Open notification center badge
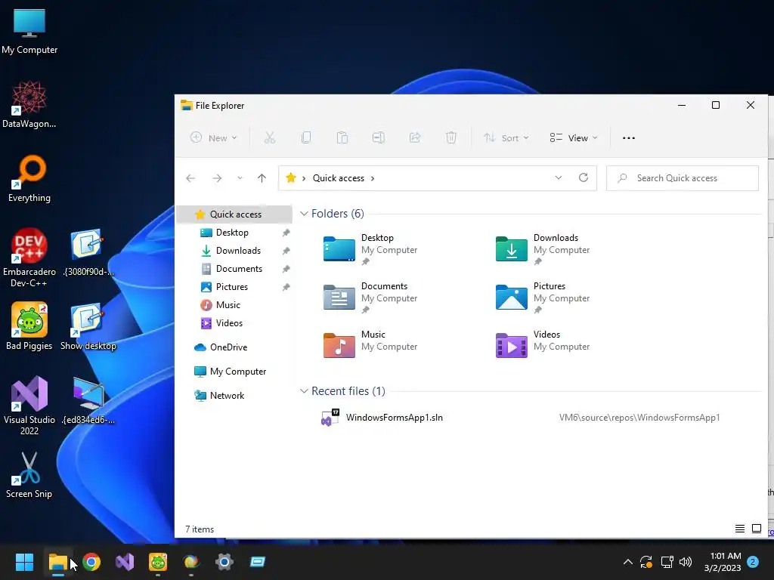 point(753,562)
